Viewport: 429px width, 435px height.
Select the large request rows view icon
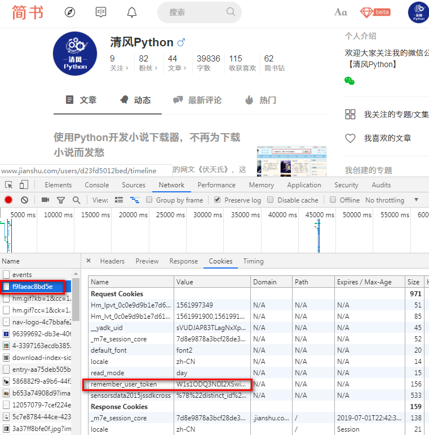tap(119, 200)
